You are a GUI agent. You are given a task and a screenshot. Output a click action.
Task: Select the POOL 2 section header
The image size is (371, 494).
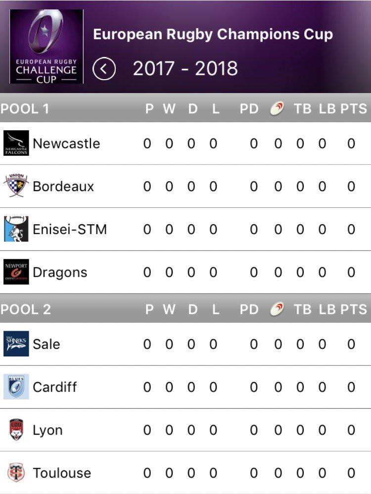(x=26, y=309)
